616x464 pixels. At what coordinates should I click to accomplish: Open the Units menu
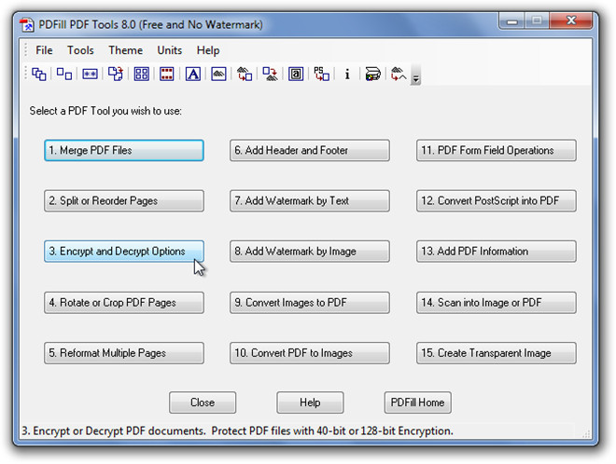(169, 50)
